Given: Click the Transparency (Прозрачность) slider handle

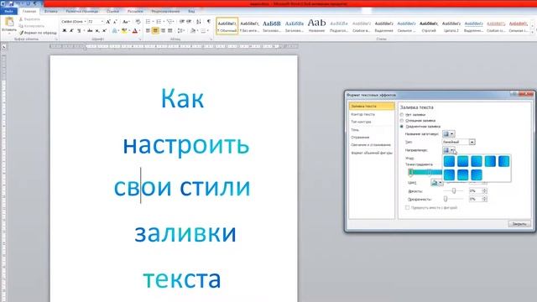Looking at the screenshot, I should coord(446,199).
